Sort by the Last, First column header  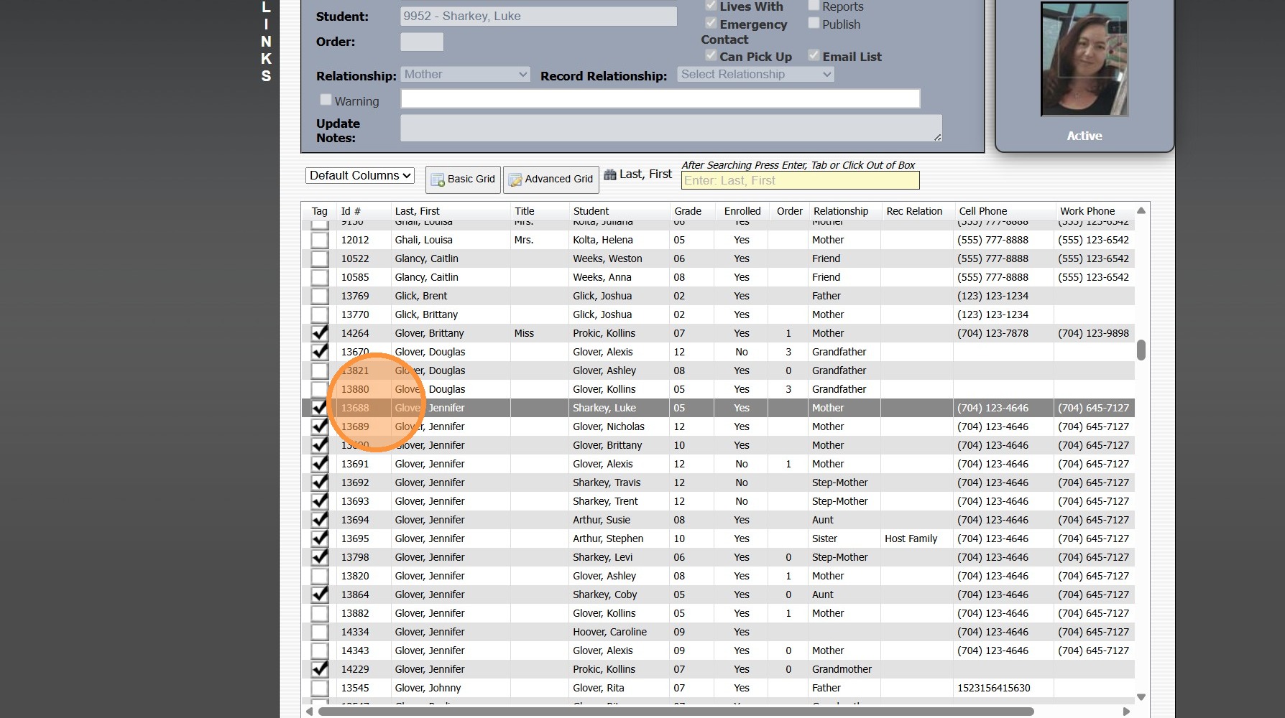[417, 211]
